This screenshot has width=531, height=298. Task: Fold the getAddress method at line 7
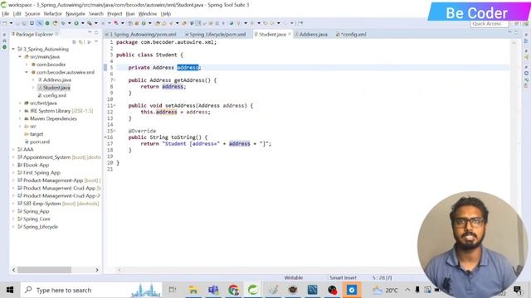114,80
